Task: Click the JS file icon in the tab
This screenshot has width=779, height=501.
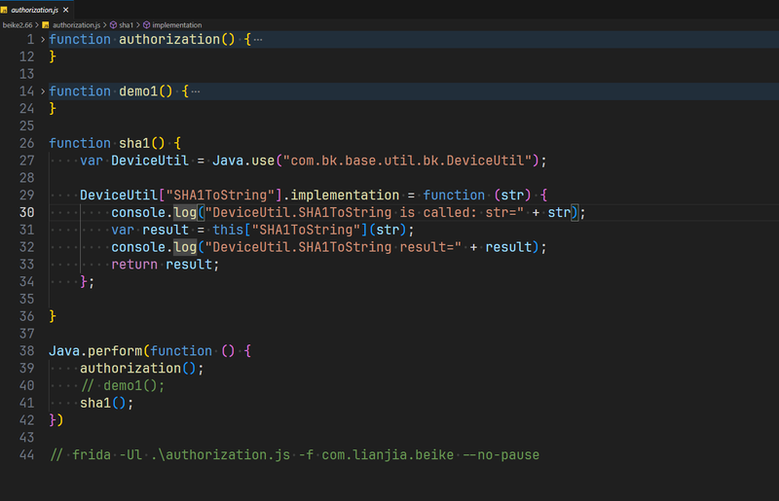Action: click(4, 10)
